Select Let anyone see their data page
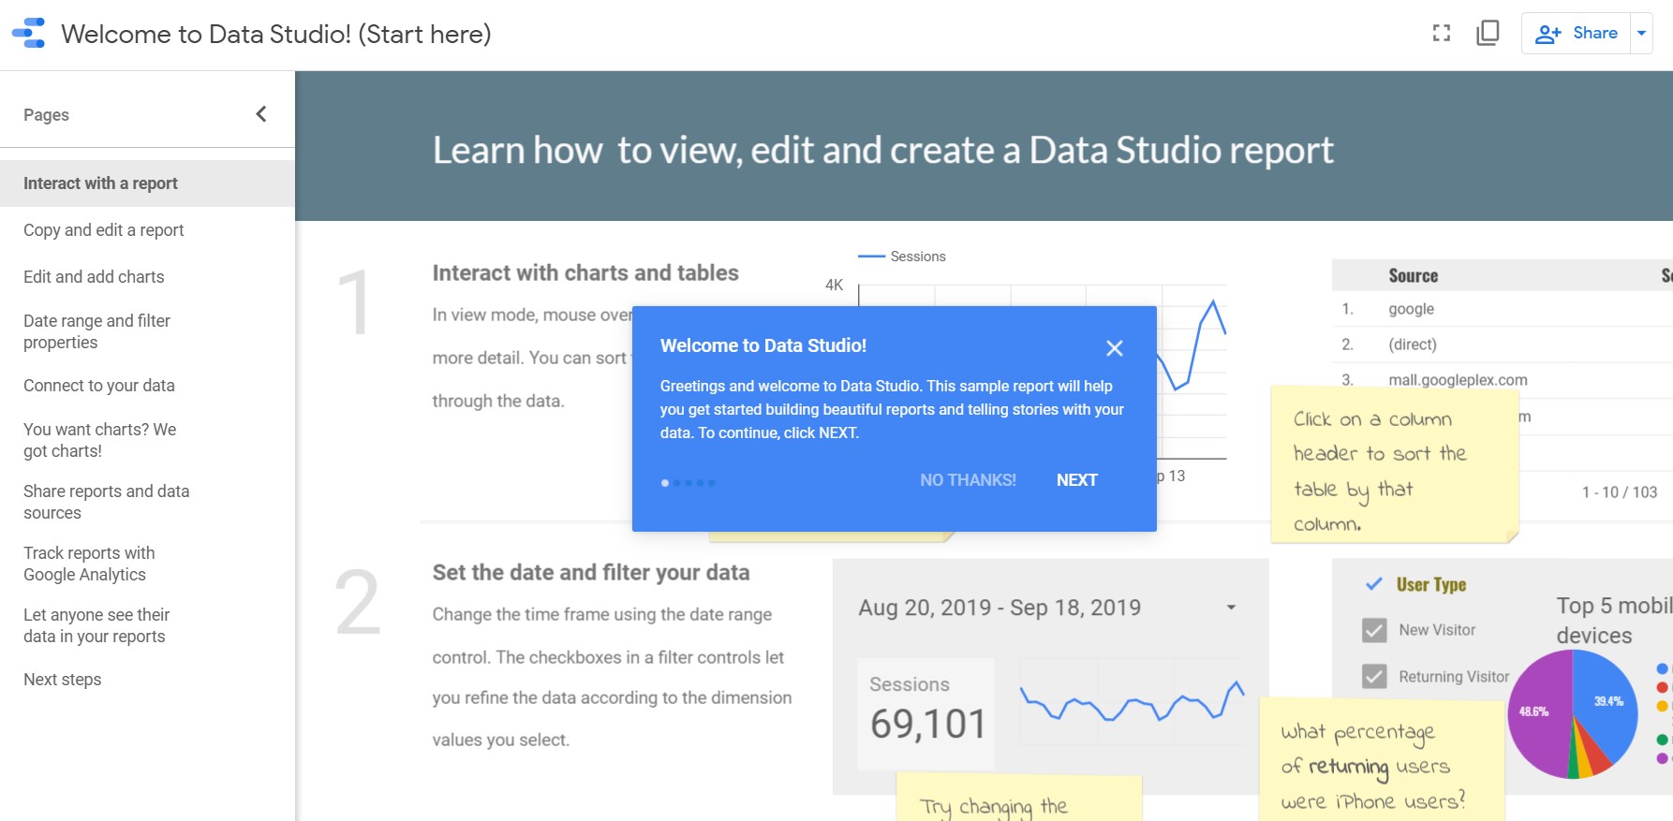 [x=147, y=625]
